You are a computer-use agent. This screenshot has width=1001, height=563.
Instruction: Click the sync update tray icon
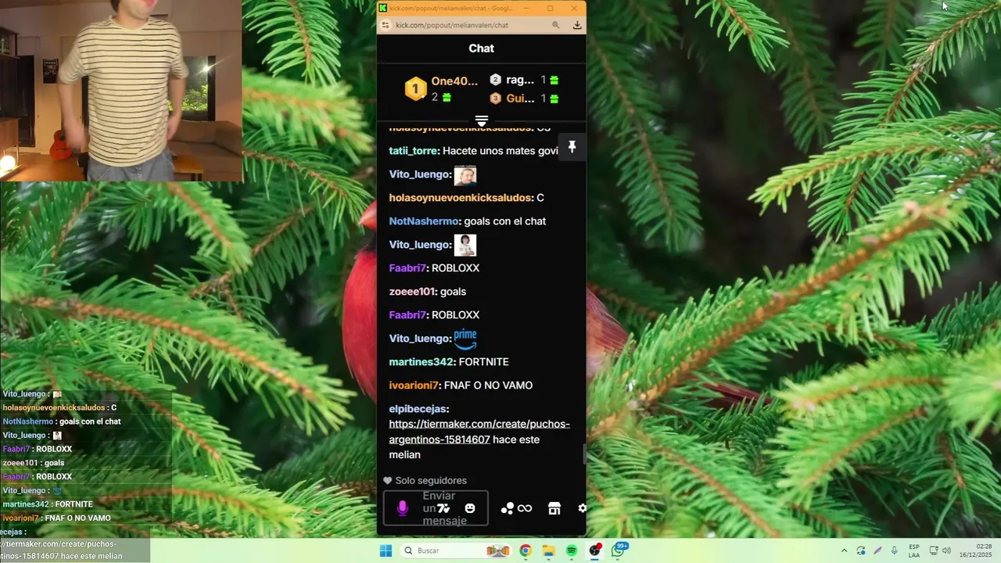[861, 550]
